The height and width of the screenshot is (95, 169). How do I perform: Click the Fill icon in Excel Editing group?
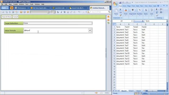pyautogui.click(x=157, y=12)
